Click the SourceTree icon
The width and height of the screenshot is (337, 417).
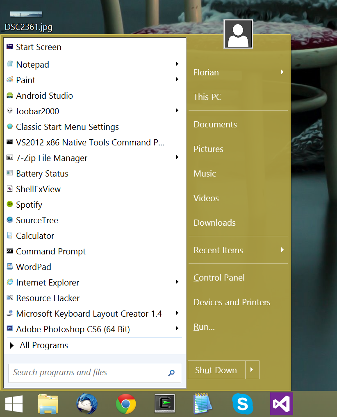click(10, 220)
